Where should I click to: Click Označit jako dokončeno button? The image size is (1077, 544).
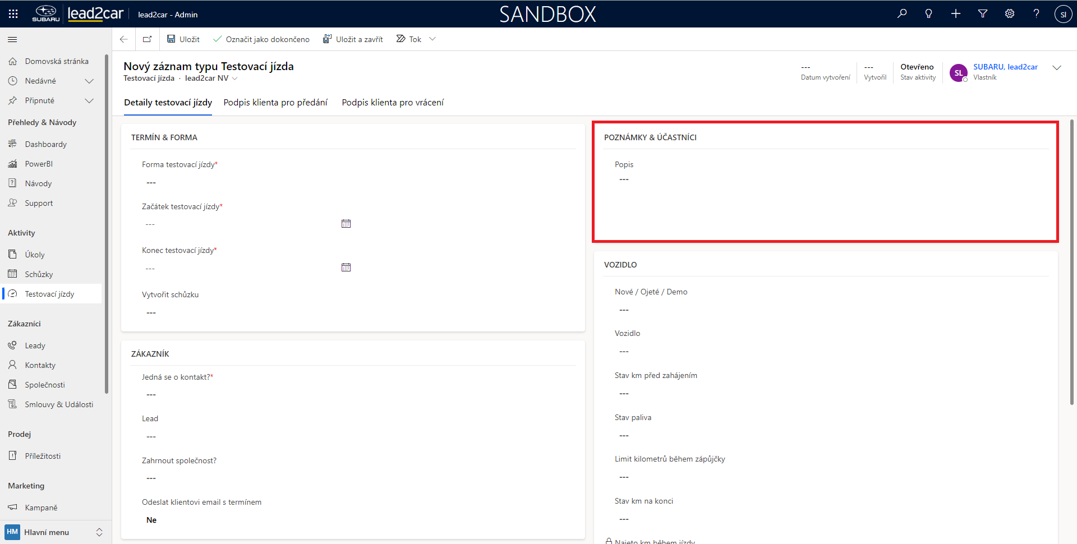click(261, 39)
